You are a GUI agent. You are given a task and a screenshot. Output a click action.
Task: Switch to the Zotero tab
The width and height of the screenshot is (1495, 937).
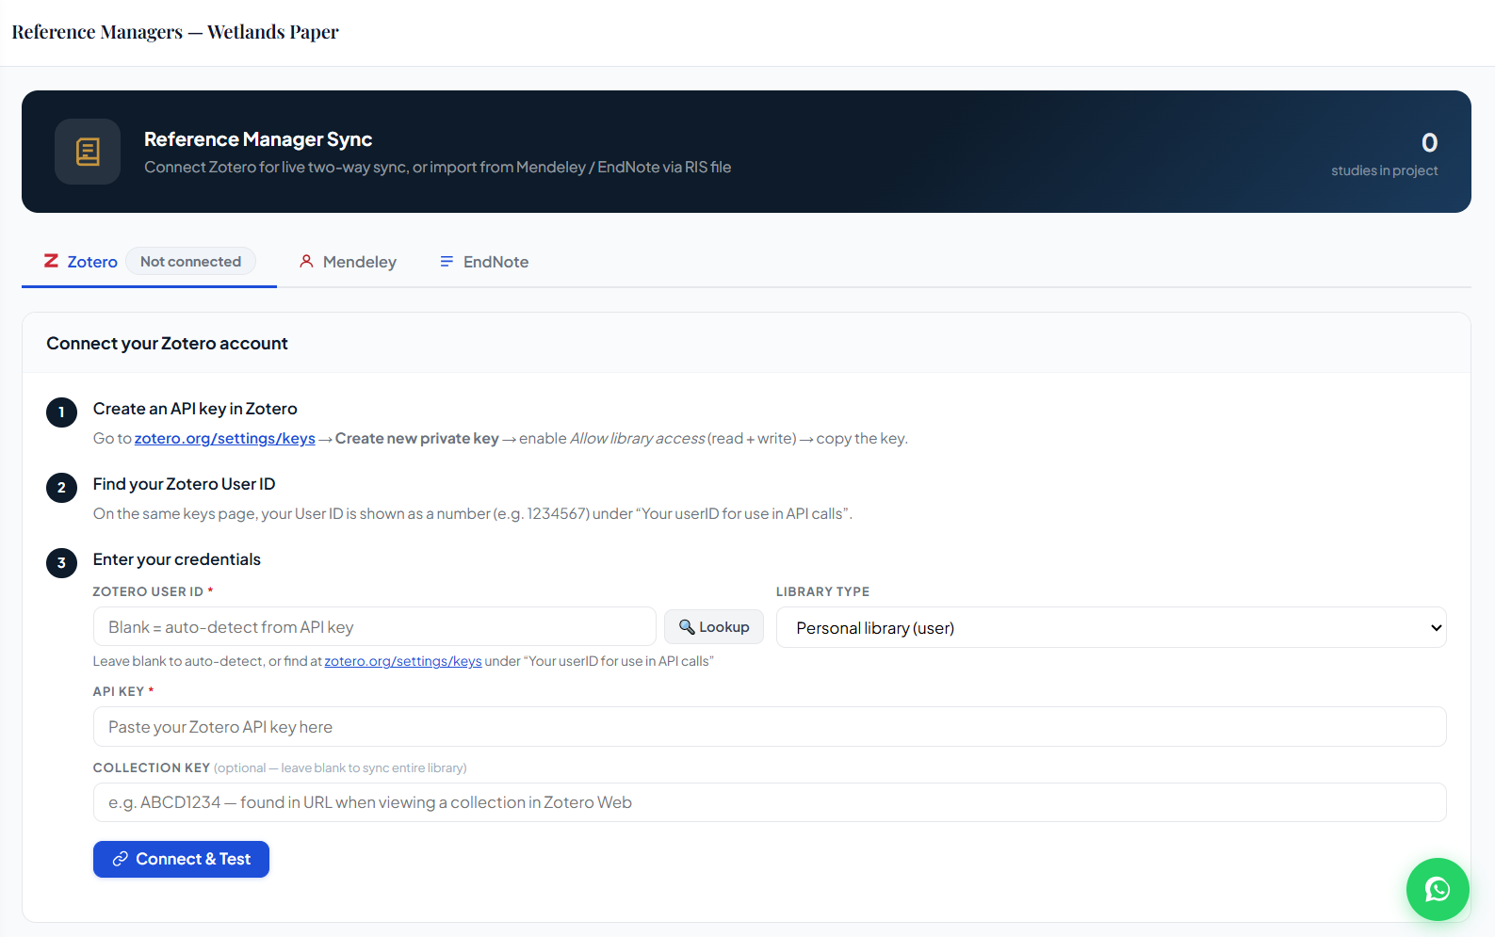[x=149, y=261]
